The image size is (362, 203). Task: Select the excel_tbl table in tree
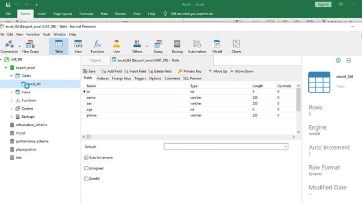[x=33, y=84]
